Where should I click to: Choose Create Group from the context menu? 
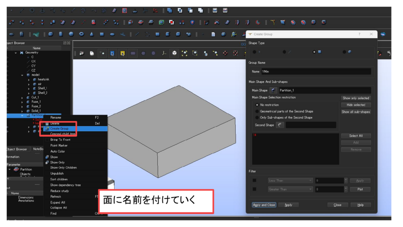pos(59,128)
